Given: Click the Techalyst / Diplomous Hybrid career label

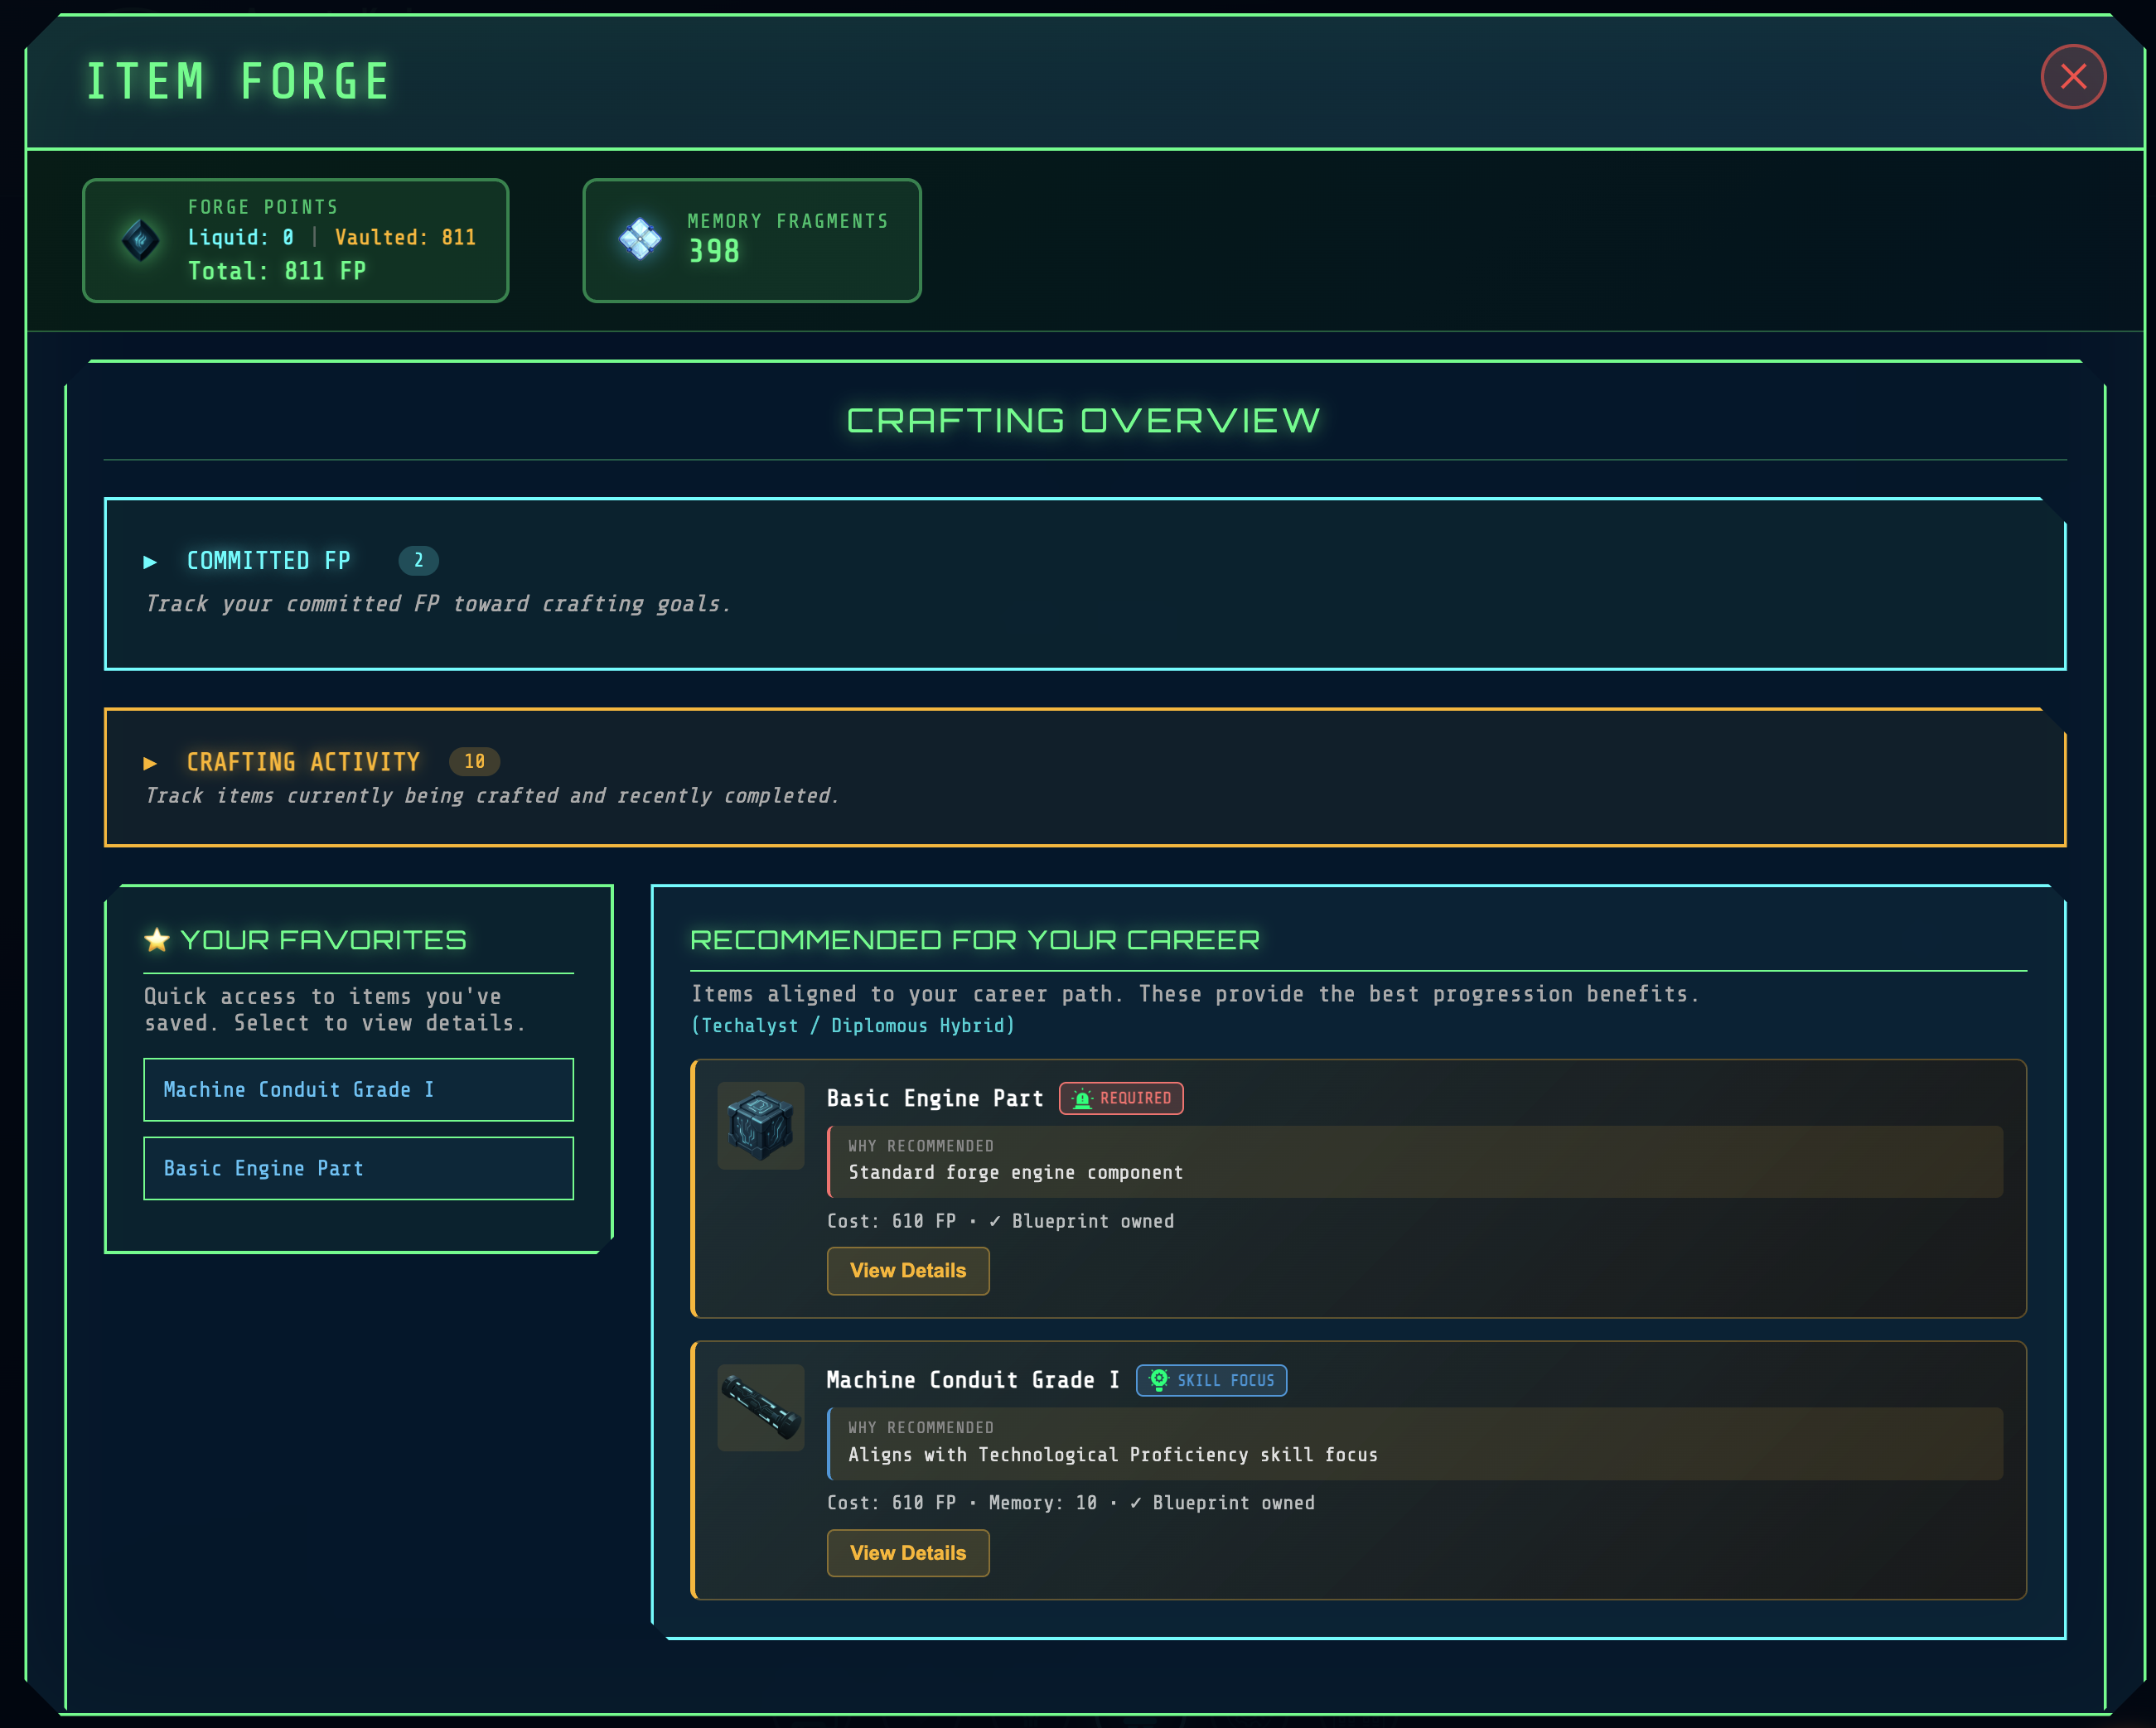Looking at the screenshot, I should pyautogui.click(x=852, y=1025).
